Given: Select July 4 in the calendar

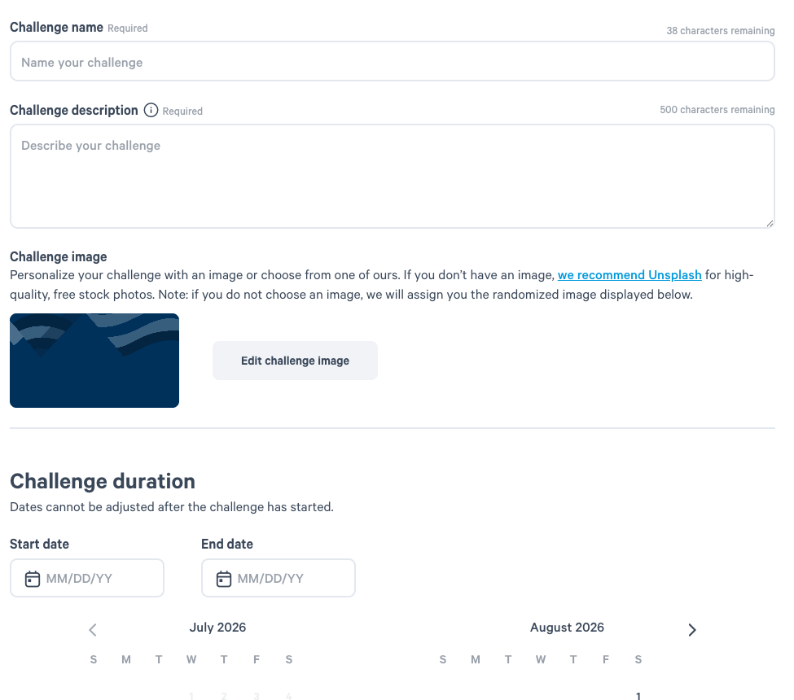Looking at the screenshot, I should pyautogui.click(x=288, y=696).
